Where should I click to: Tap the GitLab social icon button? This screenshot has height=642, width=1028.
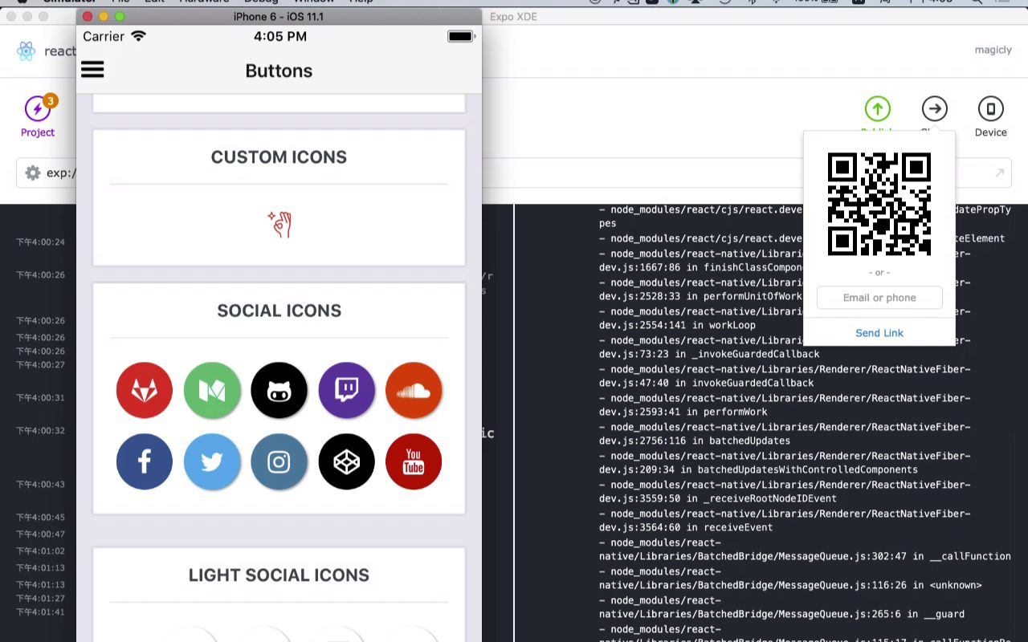point(145,391)
